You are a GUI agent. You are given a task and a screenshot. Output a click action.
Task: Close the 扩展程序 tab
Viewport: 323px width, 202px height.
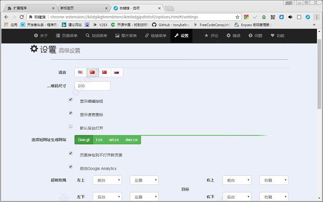53,8
